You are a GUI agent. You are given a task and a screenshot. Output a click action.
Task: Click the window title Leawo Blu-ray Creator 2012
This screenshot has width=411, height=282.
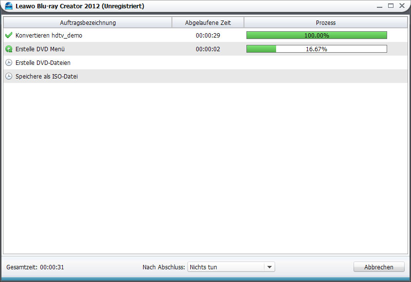click(57, 6)
